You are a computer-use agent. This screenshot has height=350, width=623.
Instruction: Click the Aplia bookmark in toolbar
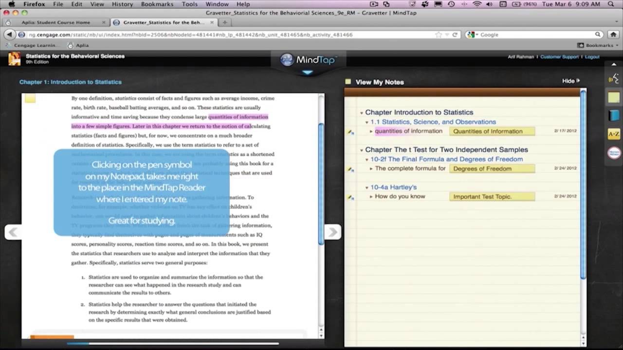[x=78, y=45]
